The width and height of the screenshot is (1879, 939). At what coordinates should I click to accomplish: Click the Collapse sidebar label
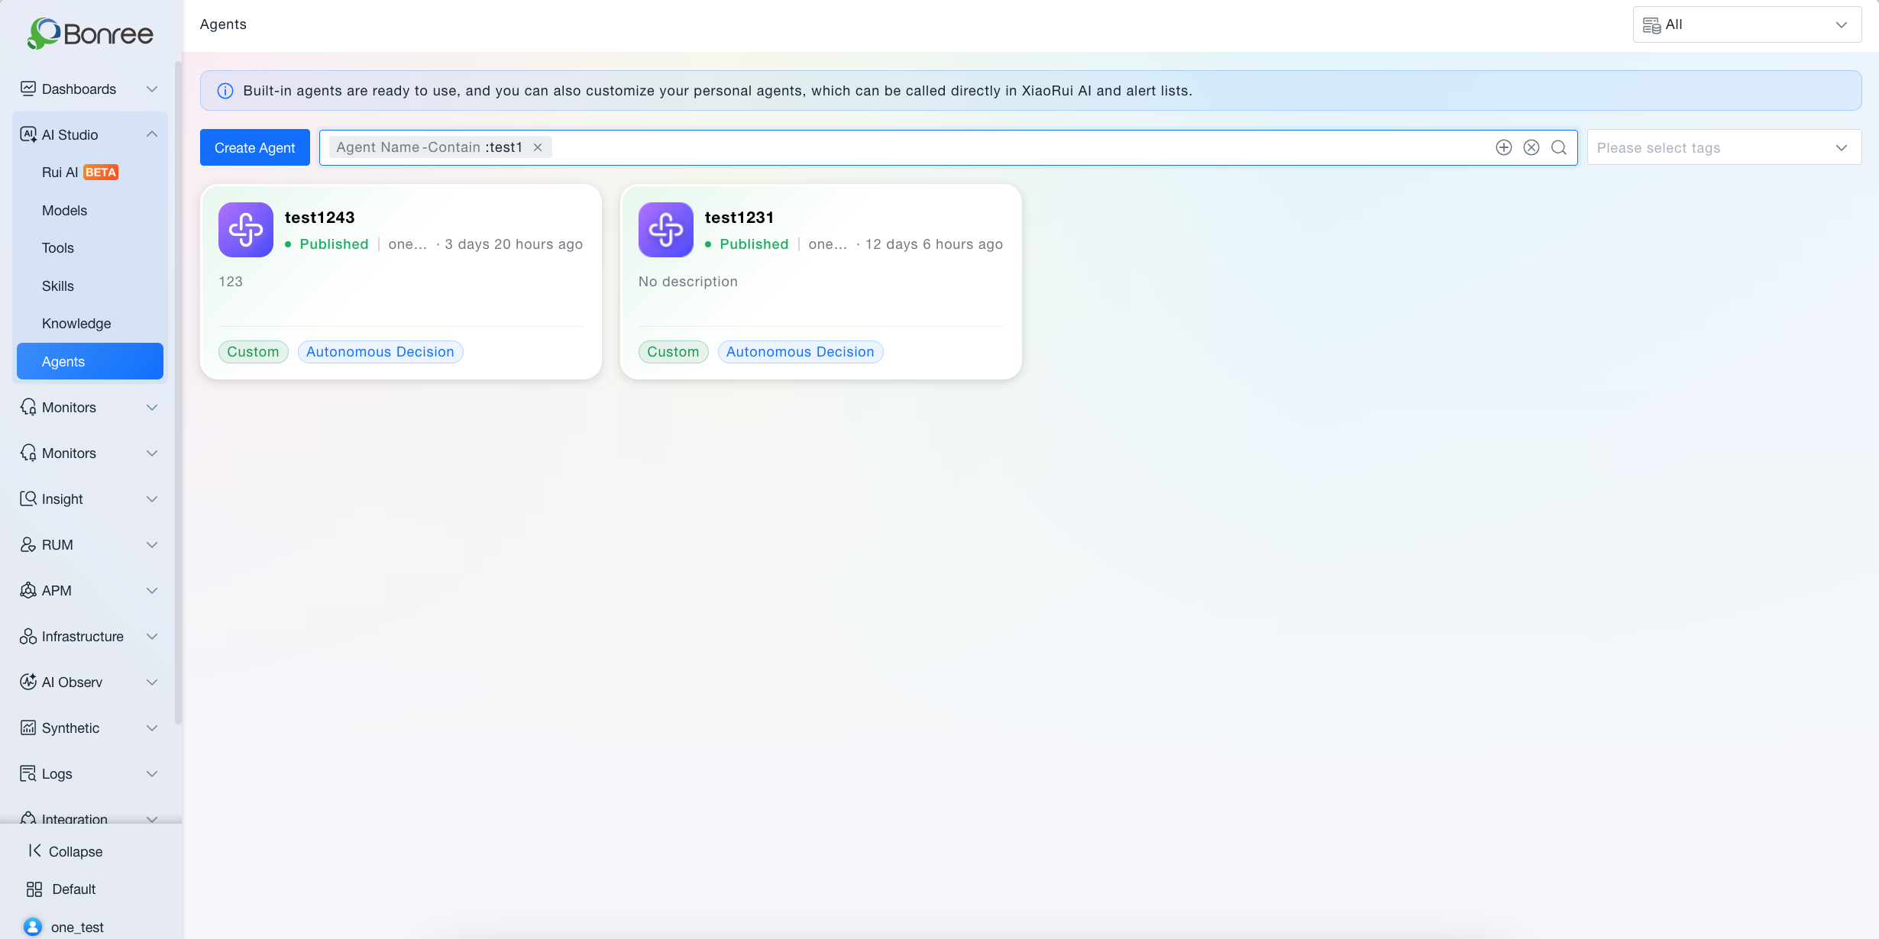click(x=76, y=851)
